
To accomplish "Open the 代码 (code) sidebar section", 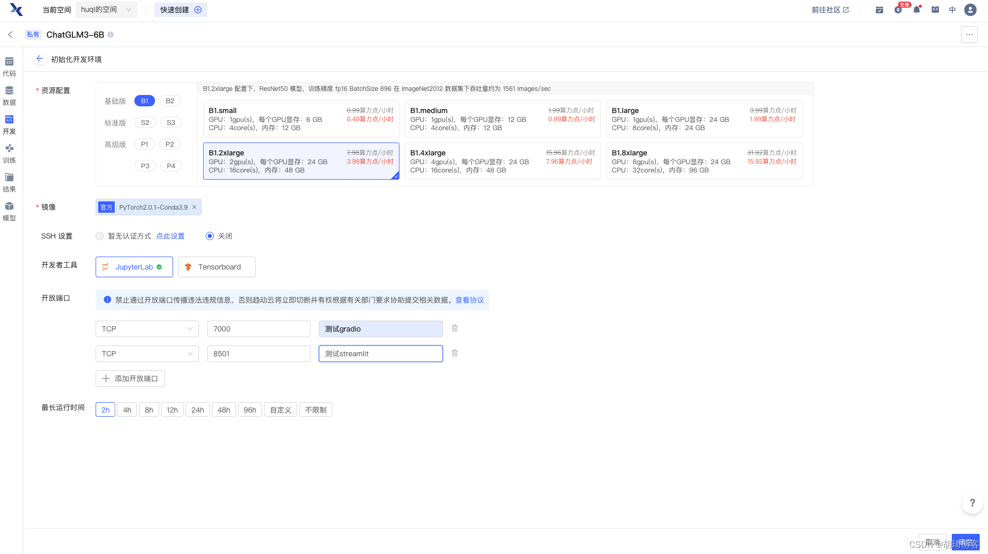I will tap(9, 67).
